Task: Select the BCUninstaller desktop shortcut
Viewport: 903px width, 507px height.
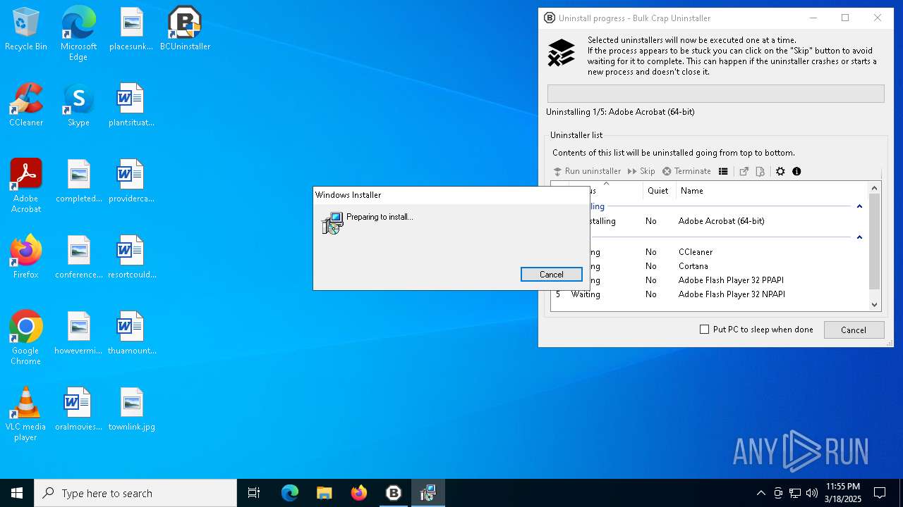Action: (x=185, y=30)
